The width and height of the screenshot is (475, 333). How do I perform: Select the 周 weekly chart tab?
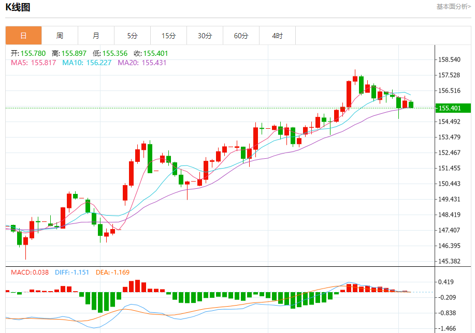[x=60, y=36]
